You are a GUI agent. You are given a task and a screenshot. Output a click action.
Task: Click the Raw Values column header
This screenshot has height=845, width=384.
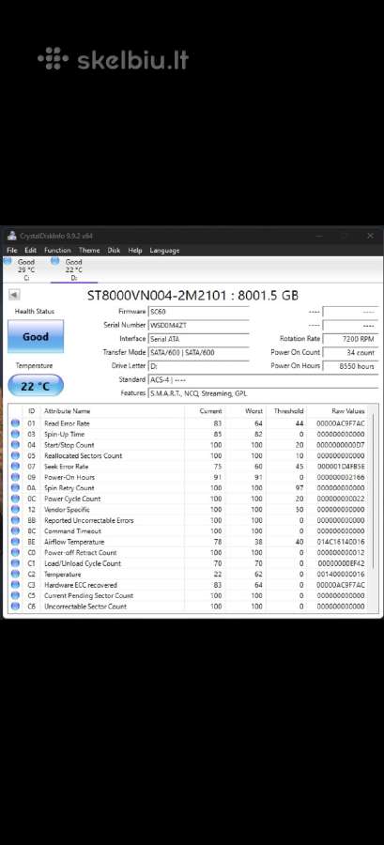click(x=348, y=410)
